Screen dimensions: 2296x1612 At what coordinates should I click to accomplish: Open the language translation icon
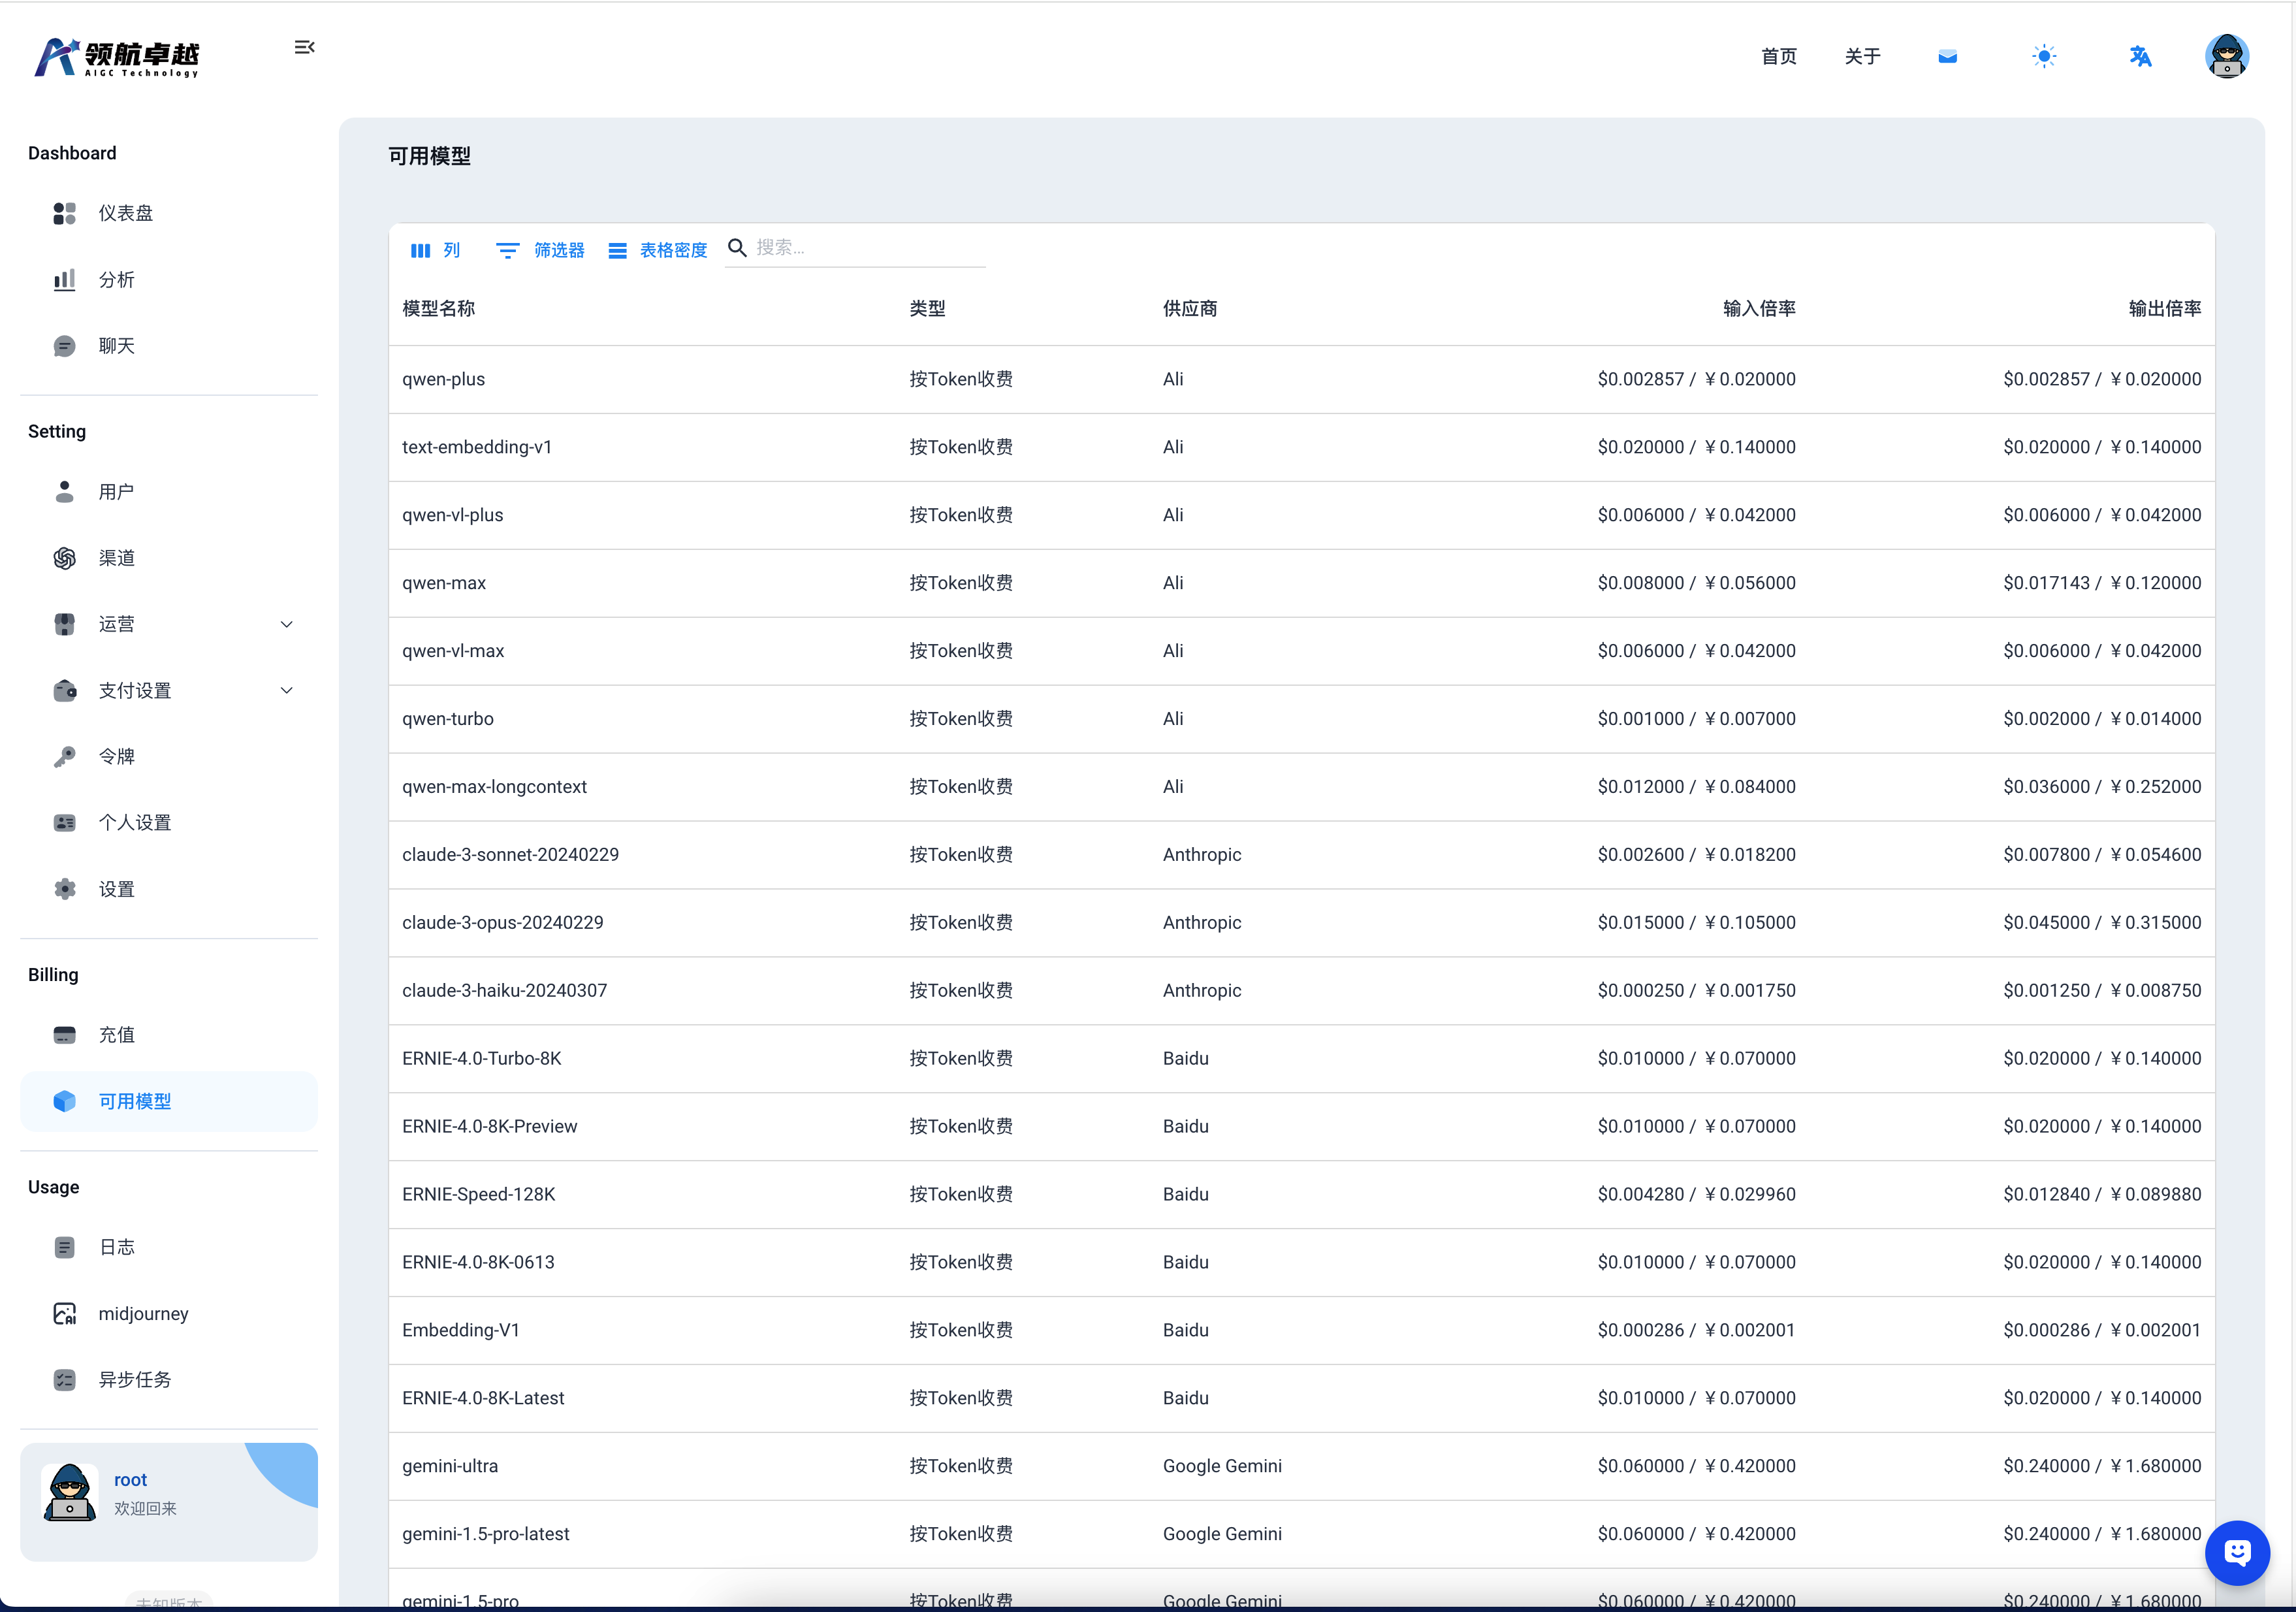[x=2140, y=56]
